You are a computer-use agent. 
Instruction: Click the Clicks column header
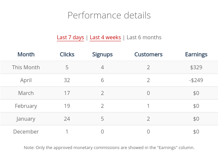67,54
